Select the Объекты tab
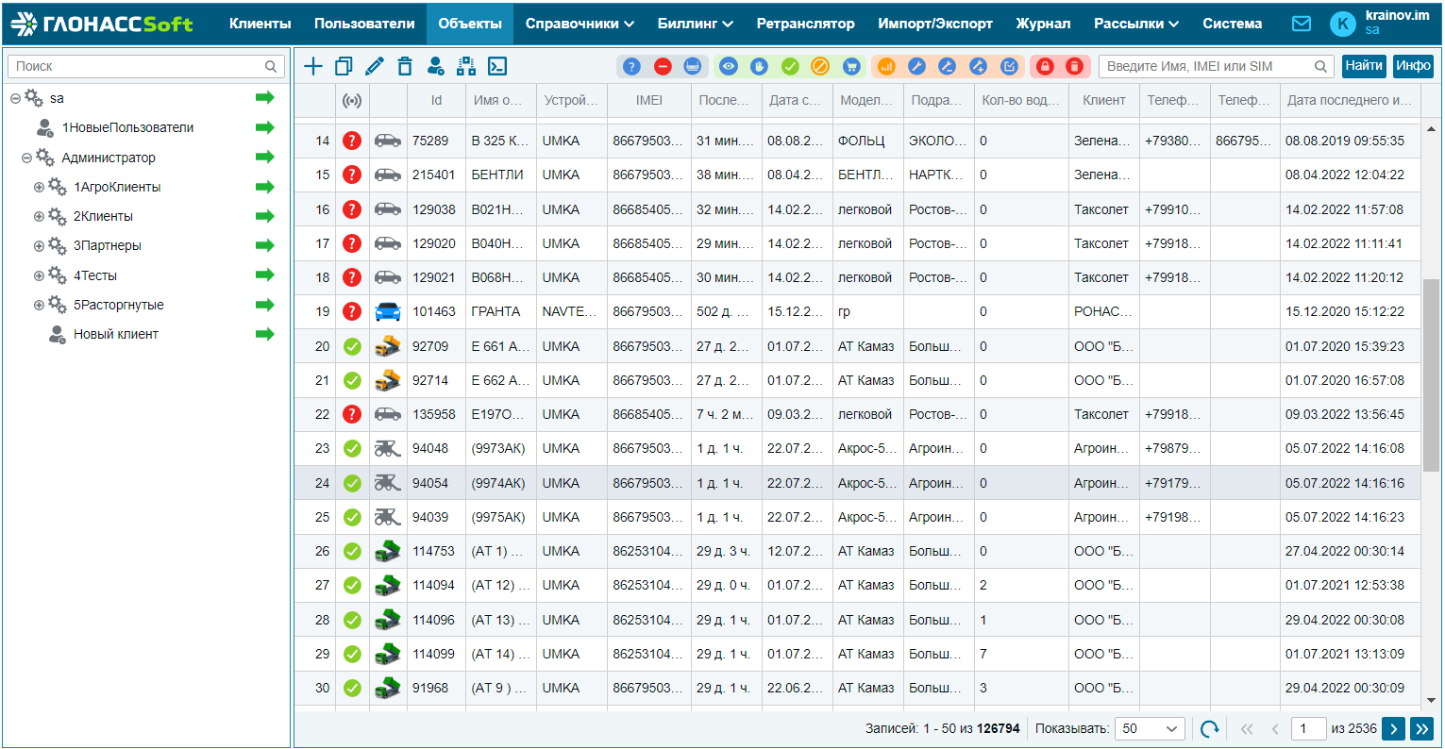 (470, 24)
